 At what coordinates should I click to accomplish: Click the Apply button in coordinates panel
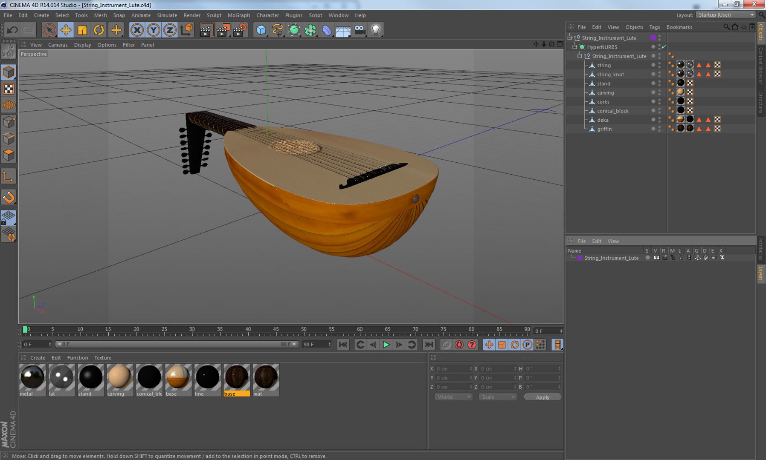tap(543, 397)
